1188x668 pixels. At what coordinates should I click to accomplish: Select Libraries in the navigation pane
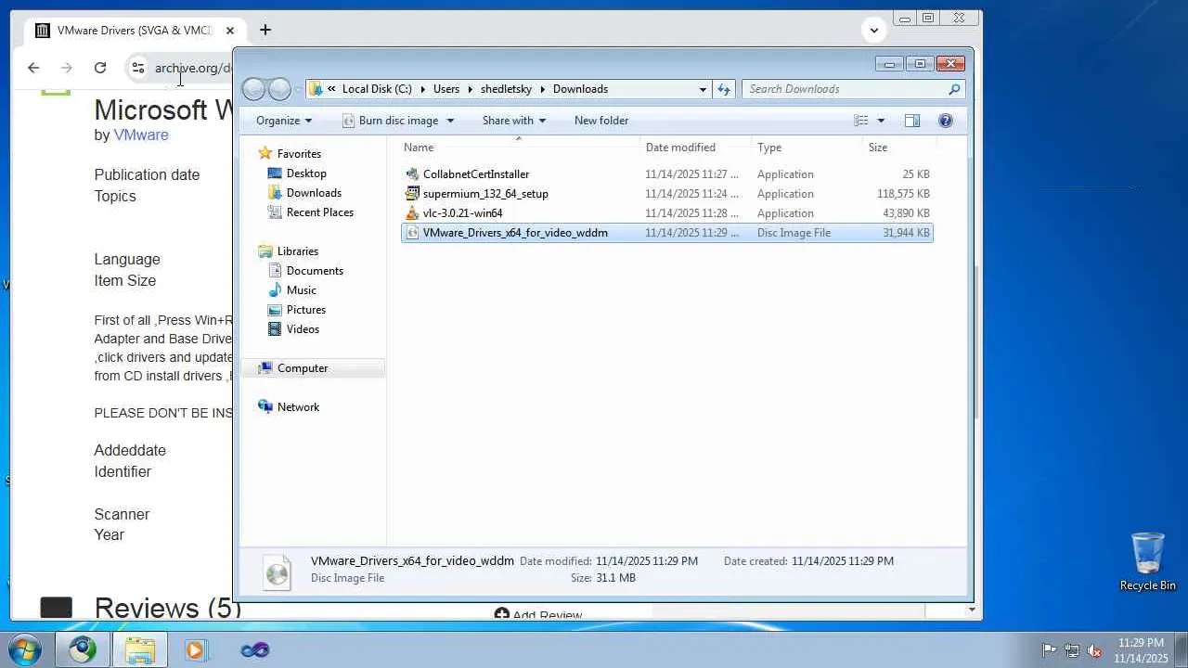tap(298, 251)
